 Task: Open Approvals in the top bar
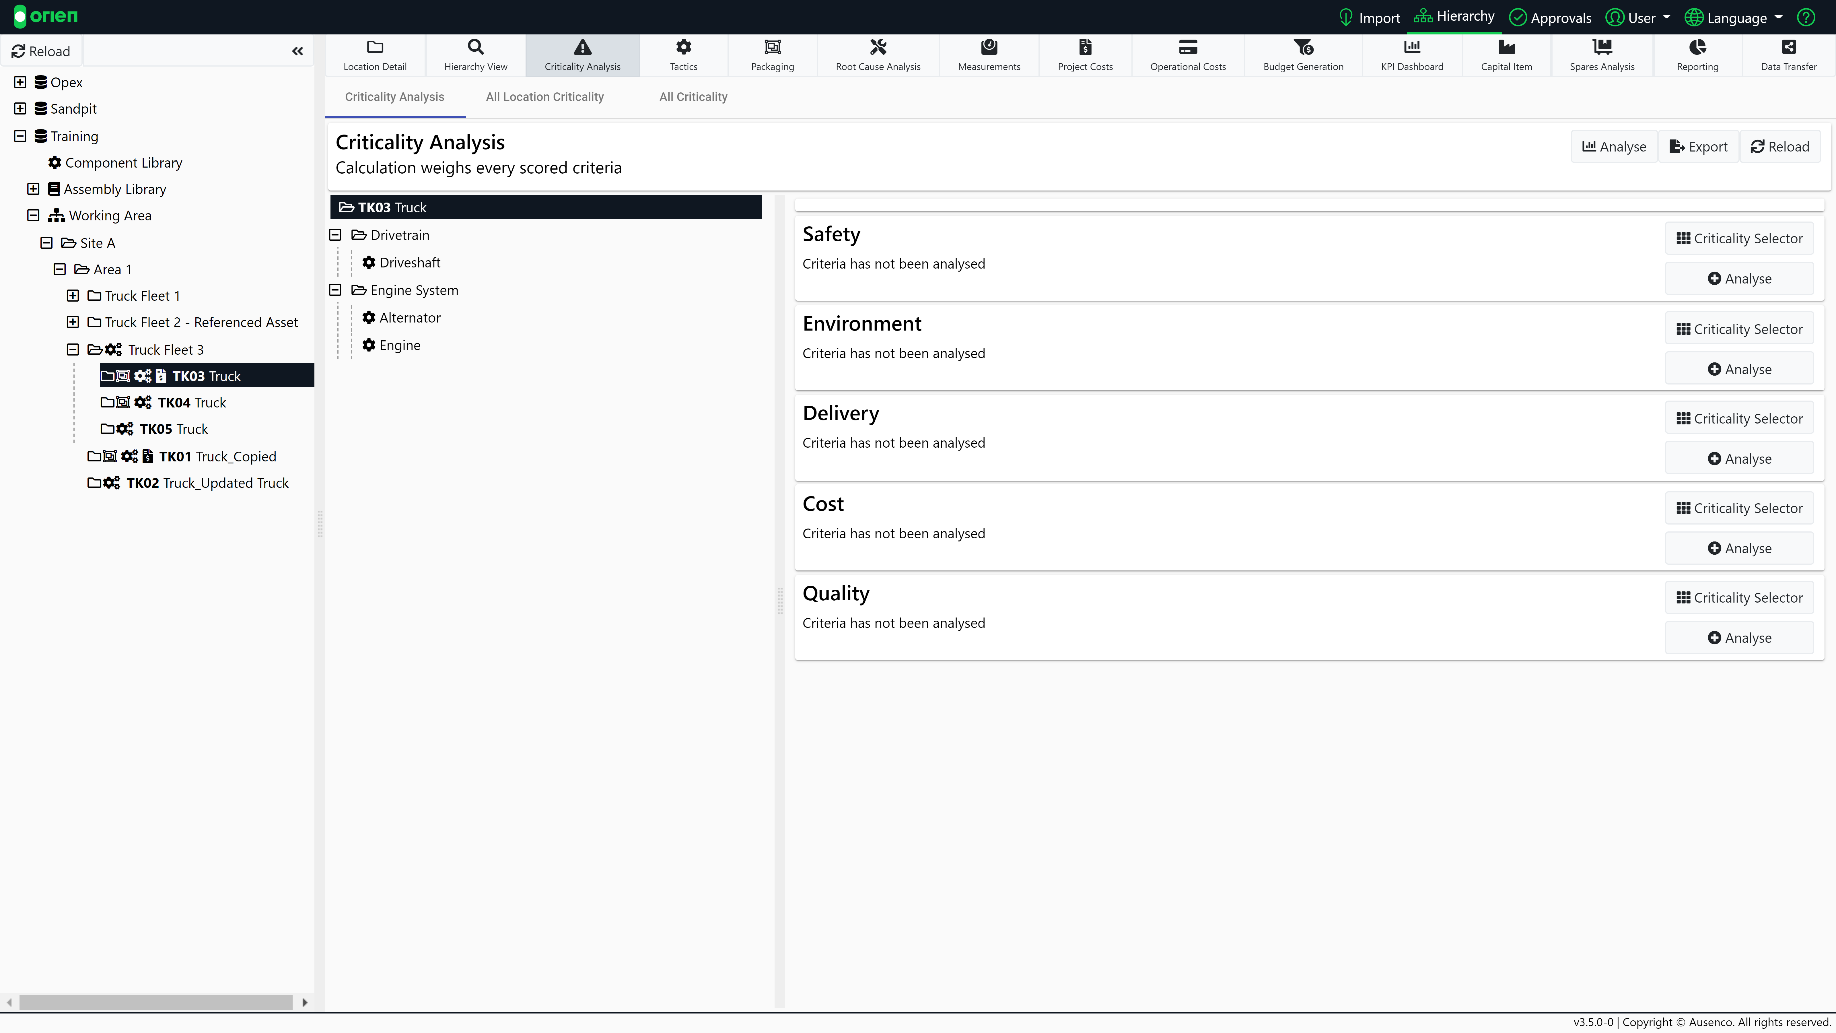1551,17
